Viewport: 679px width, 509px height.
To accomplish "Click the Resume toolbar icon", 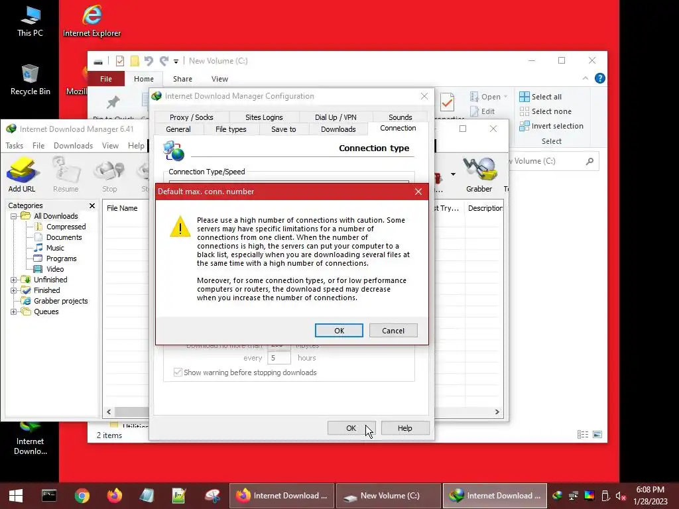I will (x=66, y=175).
